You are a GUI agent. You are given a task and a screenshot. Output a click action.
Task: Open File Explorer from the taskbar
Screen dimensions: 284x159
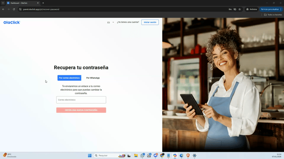136,155
